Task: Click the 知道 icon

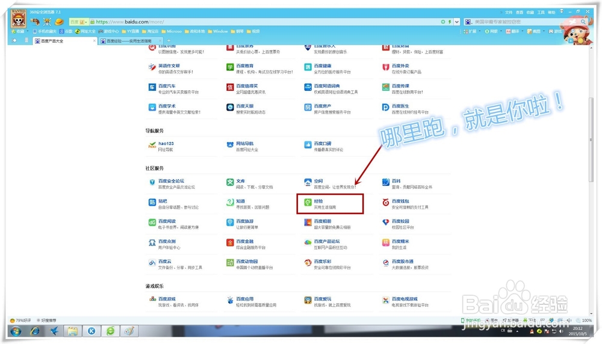Action: point(230,203)
